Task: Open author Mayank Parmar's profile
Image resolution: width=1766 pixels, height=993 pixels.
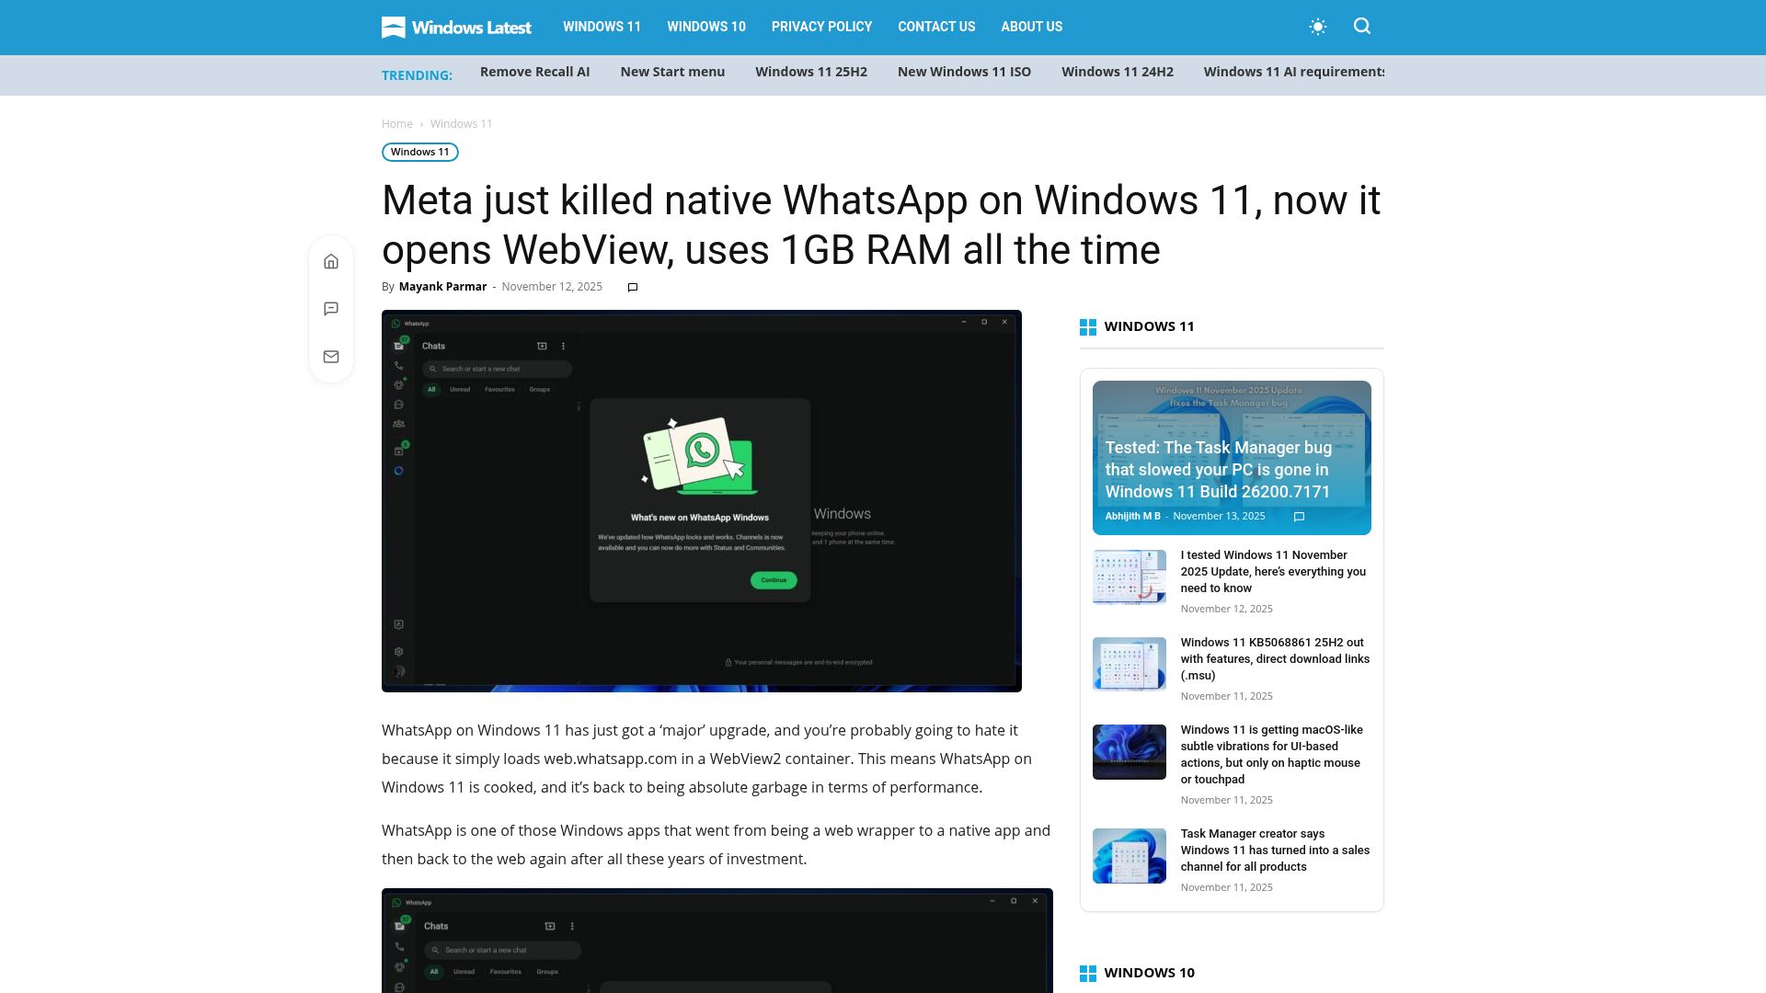Action: (x=442, y=287)
